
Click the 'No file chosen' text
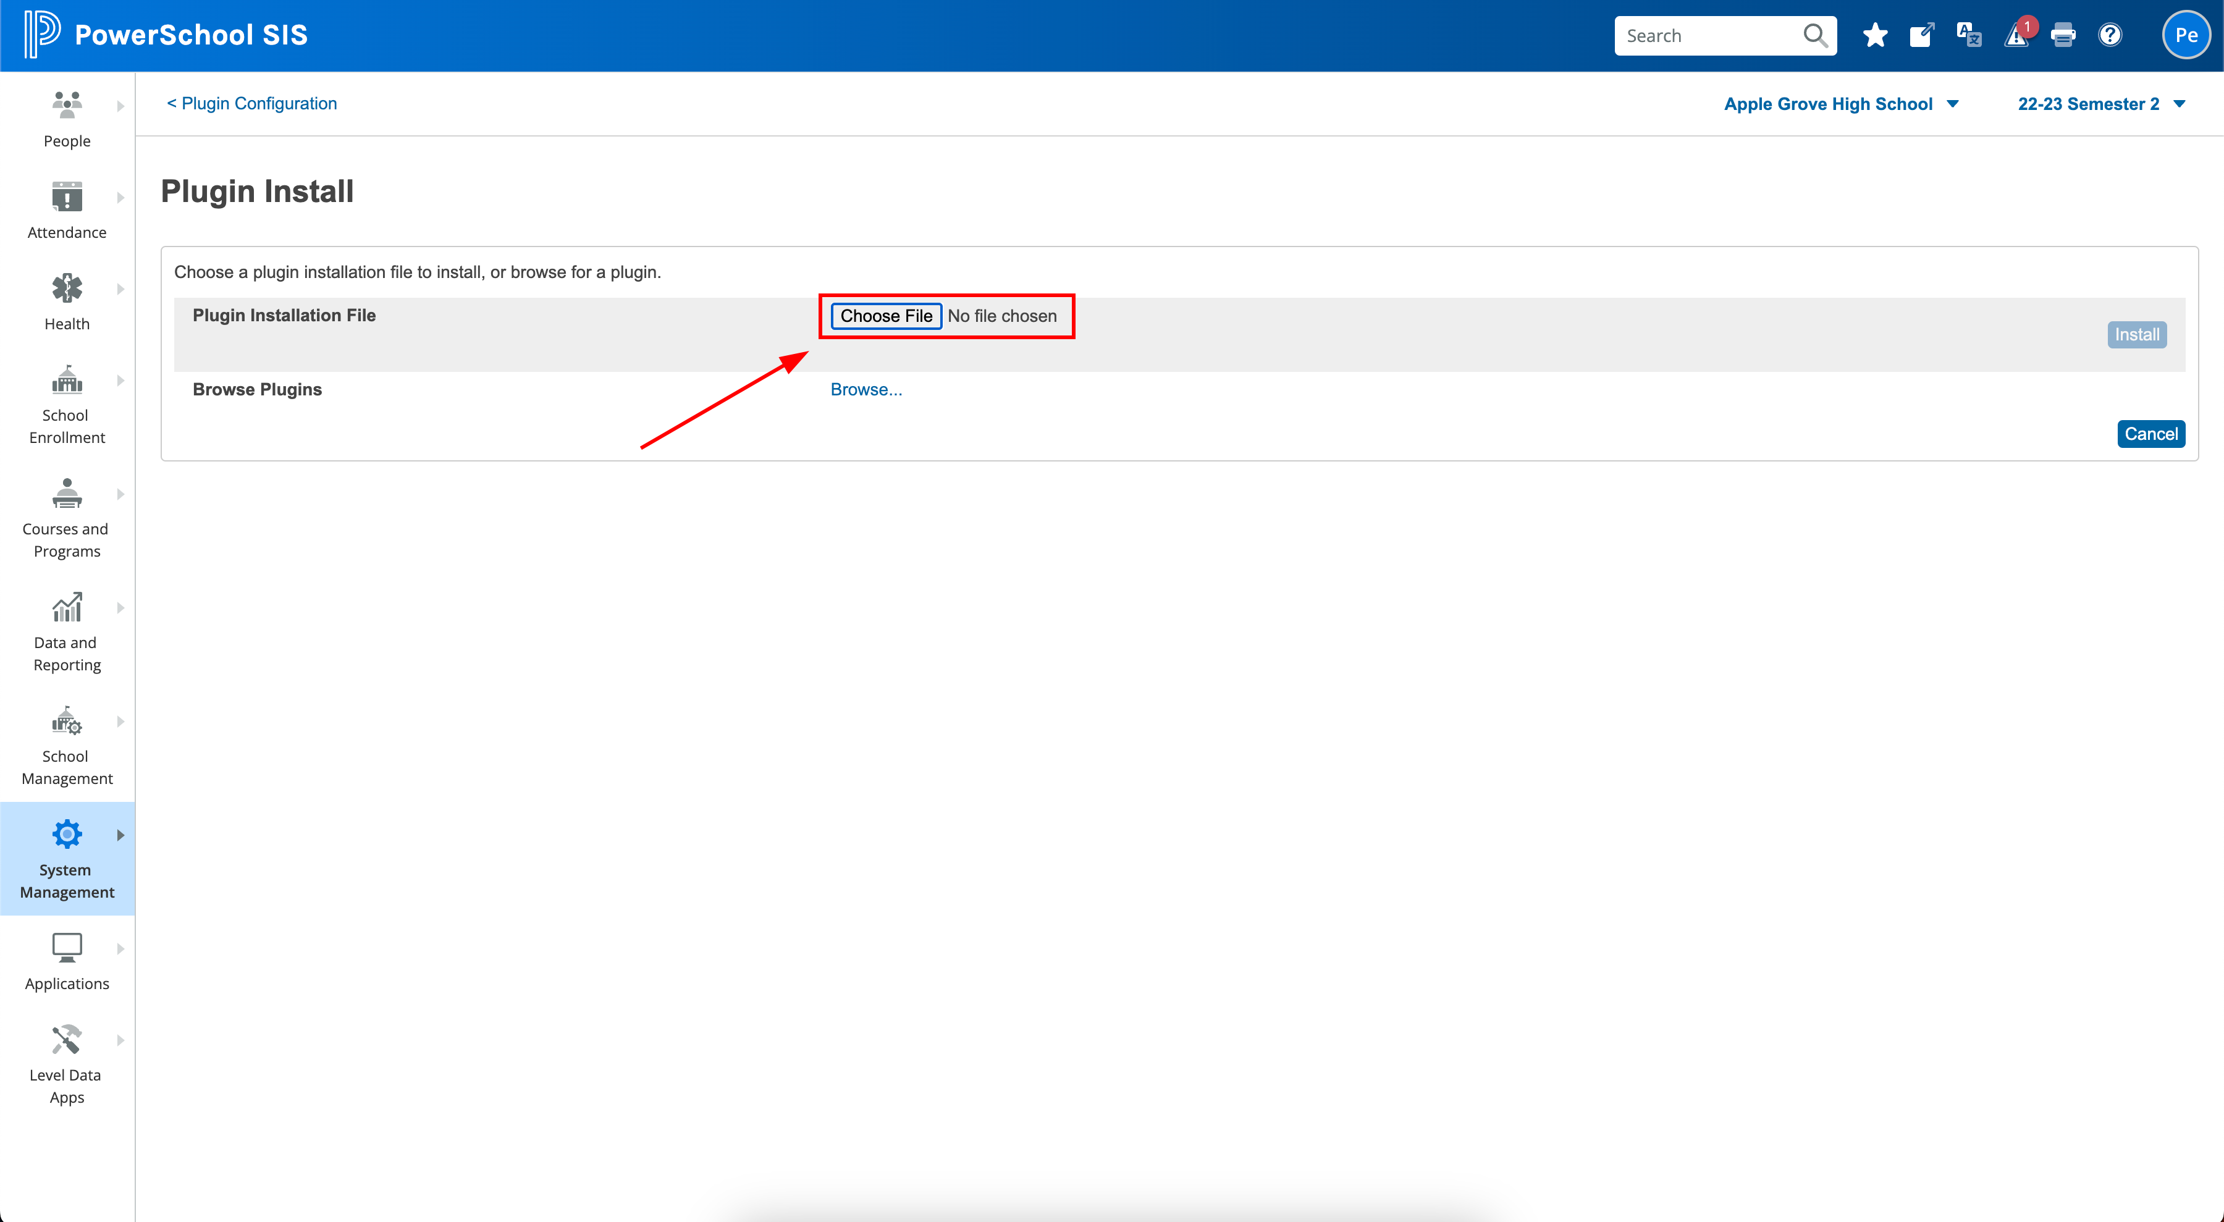(x=1001, y=316)
